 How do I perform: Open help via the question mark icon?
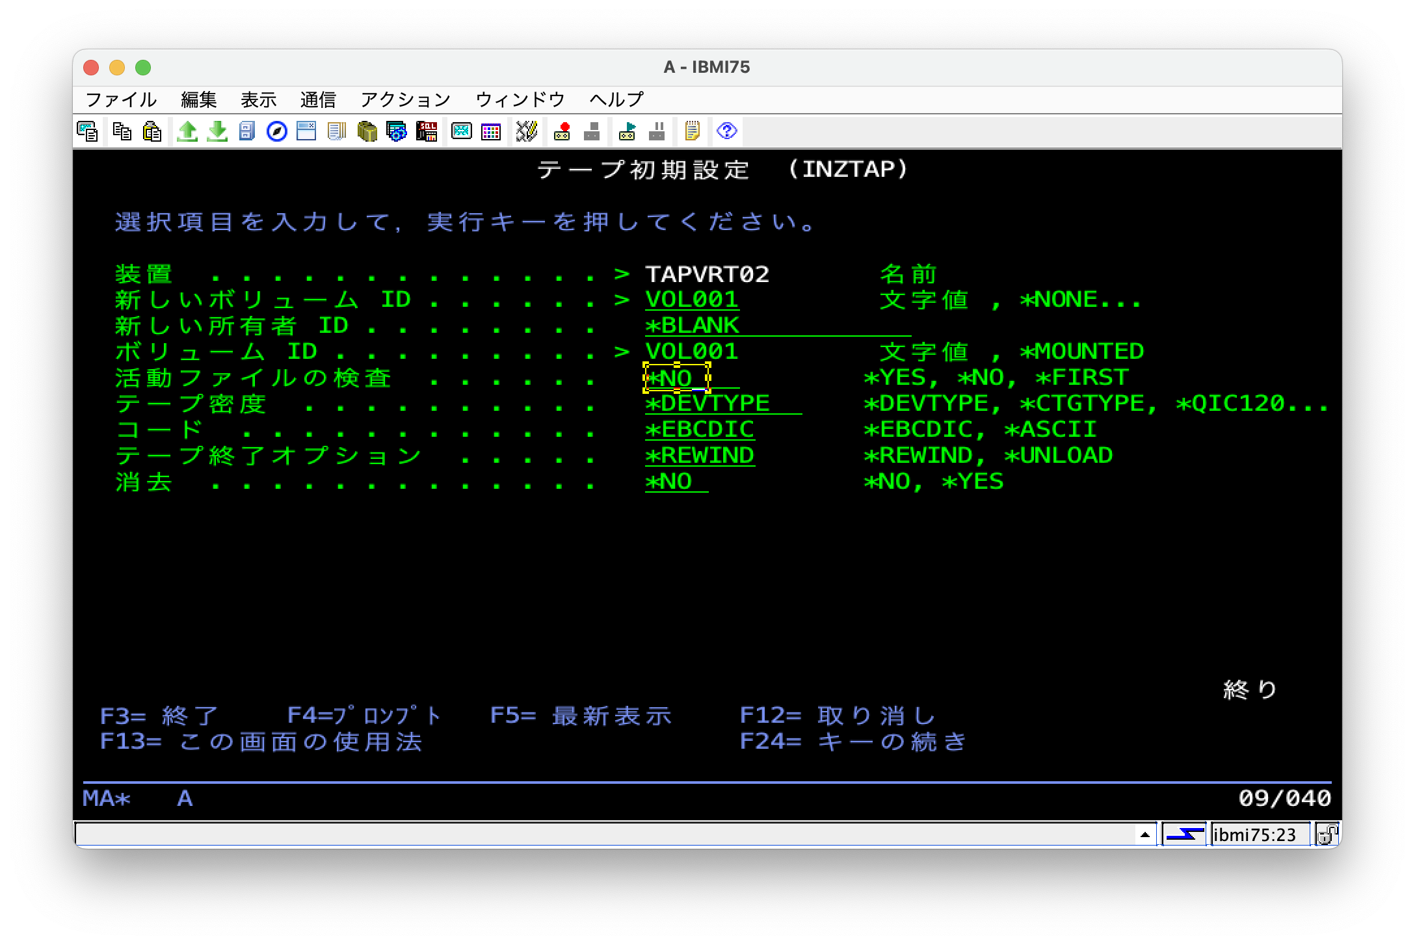[x=726, y=131]
